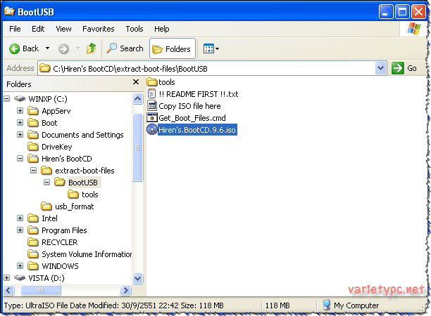Click Hiren's.BootCD.9.6.iso disc icon
This screenshot has height=316, width=431.
(x=152, y=129)
